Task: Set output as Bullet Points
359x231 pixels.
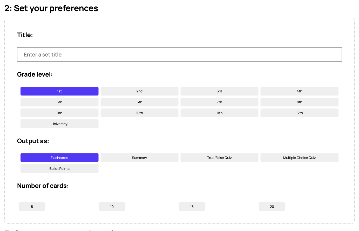Action: [x=59, y=169]
